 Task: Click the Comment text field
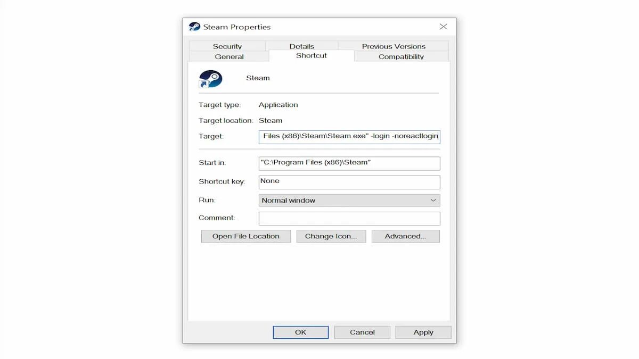[x=349, y=218]
